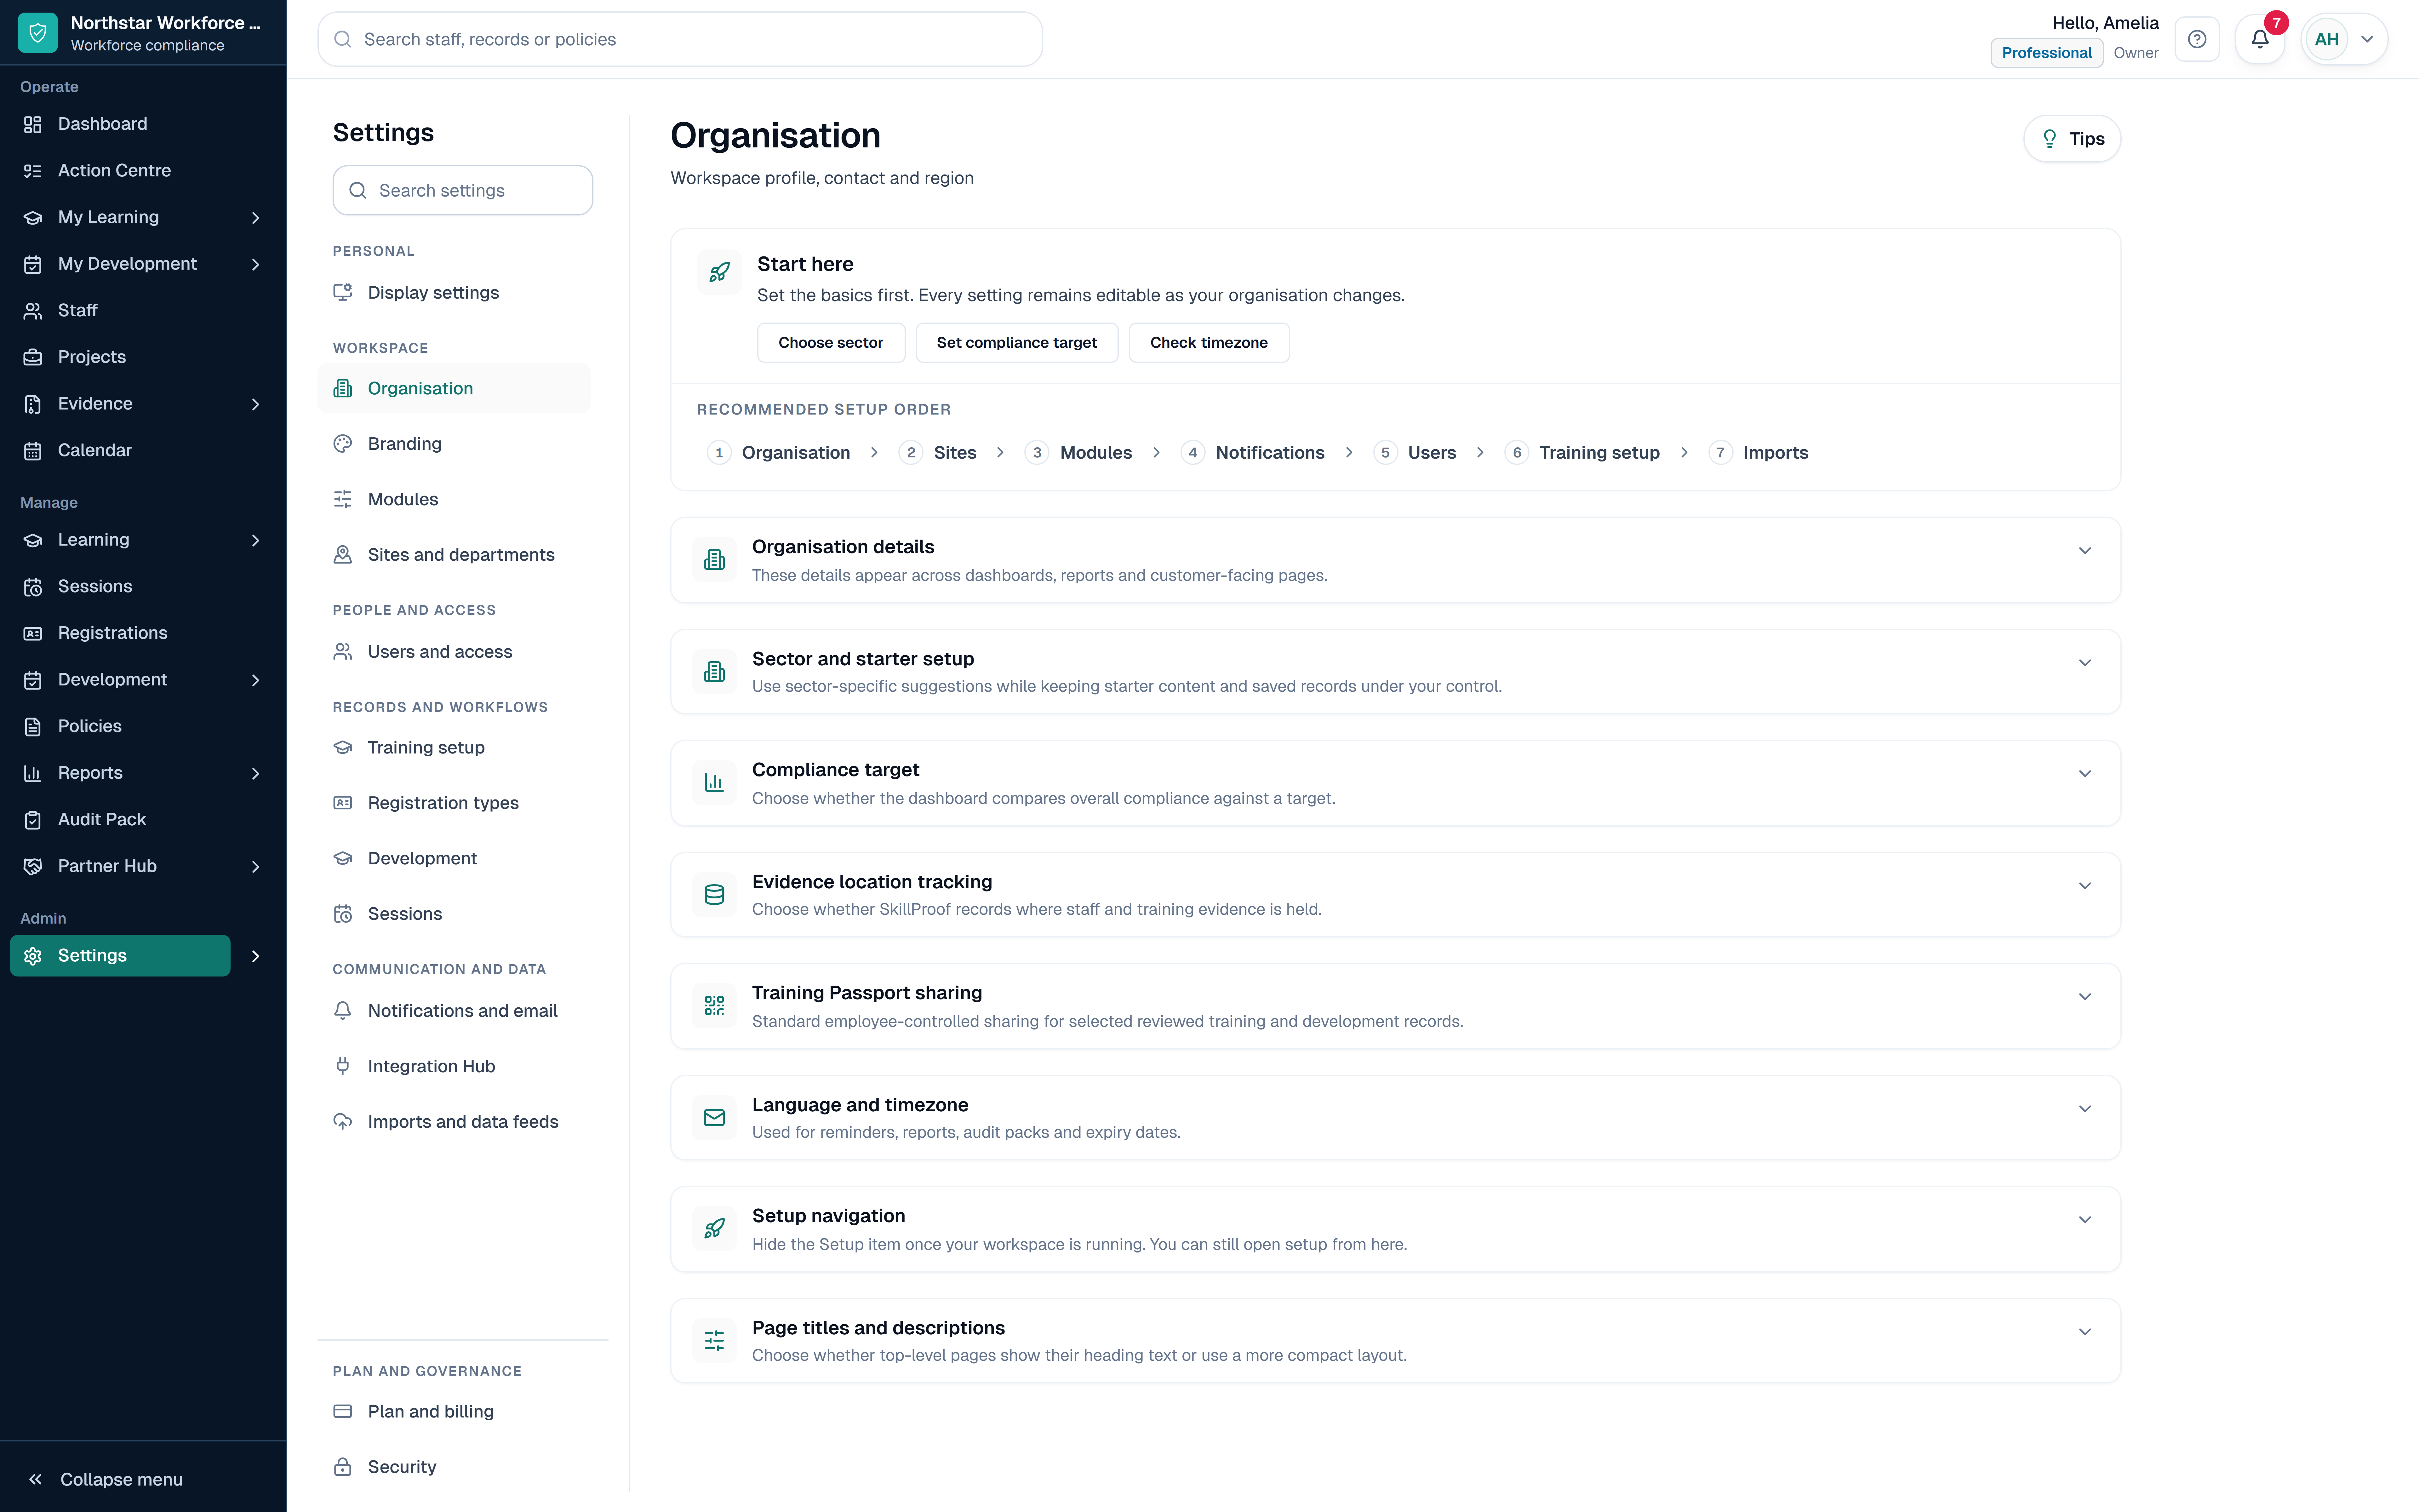The width and height of the screenshot is (2419, 1512).
Task: Expand the Setup navigation section chevron
Action: 2085,1220
